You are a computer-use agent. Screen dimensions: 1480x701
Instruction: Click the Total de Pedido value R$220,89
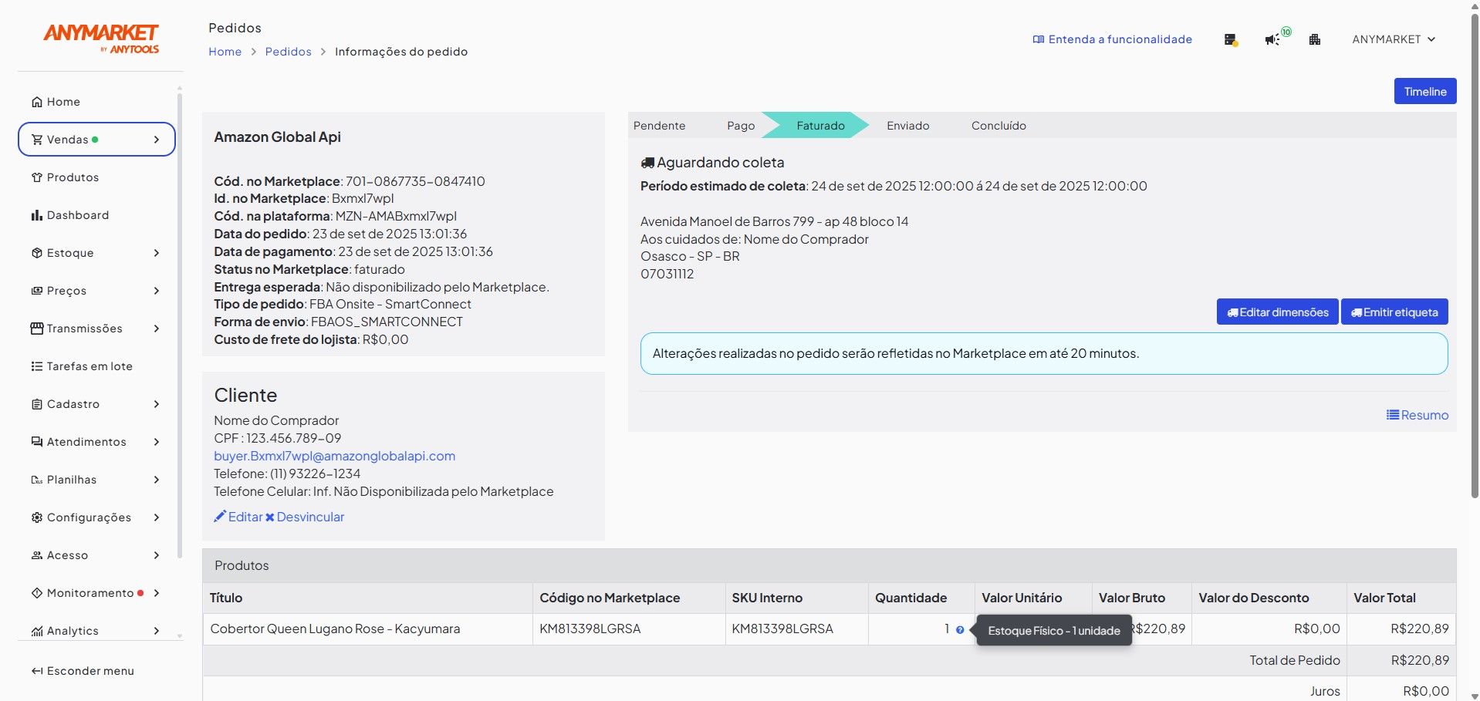click(x=1420, y=660)
